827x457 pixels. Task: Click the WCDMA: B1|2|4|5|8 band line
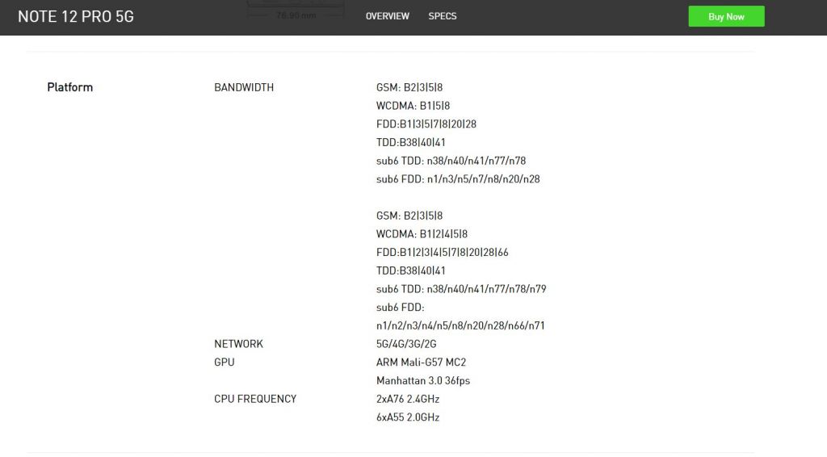click(422, 234)
